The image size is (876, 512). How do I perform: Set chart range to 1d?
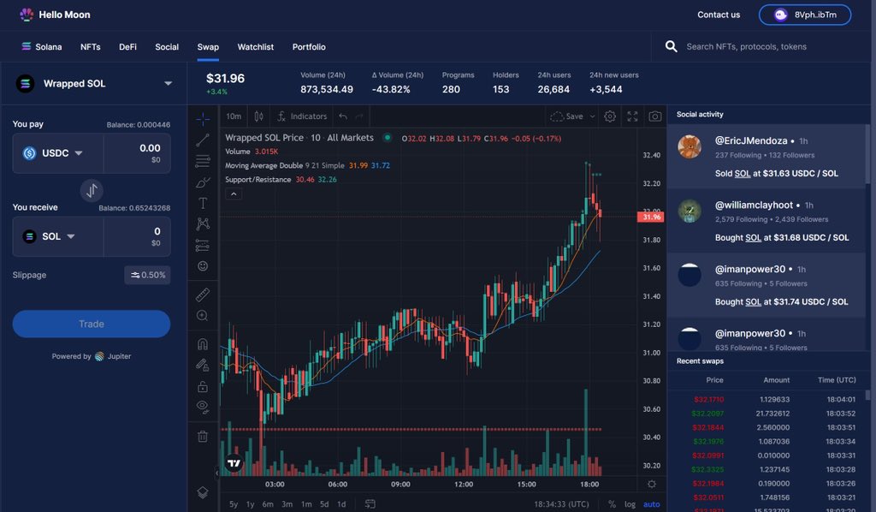341,504
